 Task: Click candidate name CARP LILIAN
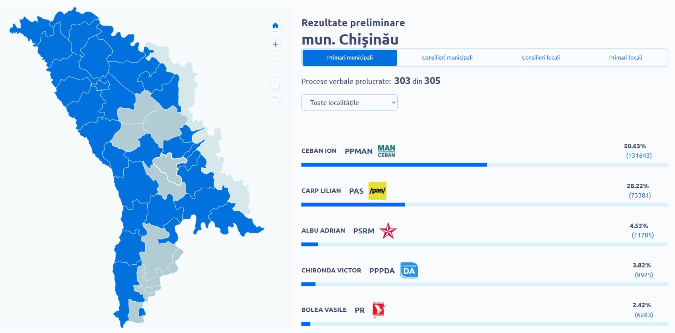(x=321, y=191)
